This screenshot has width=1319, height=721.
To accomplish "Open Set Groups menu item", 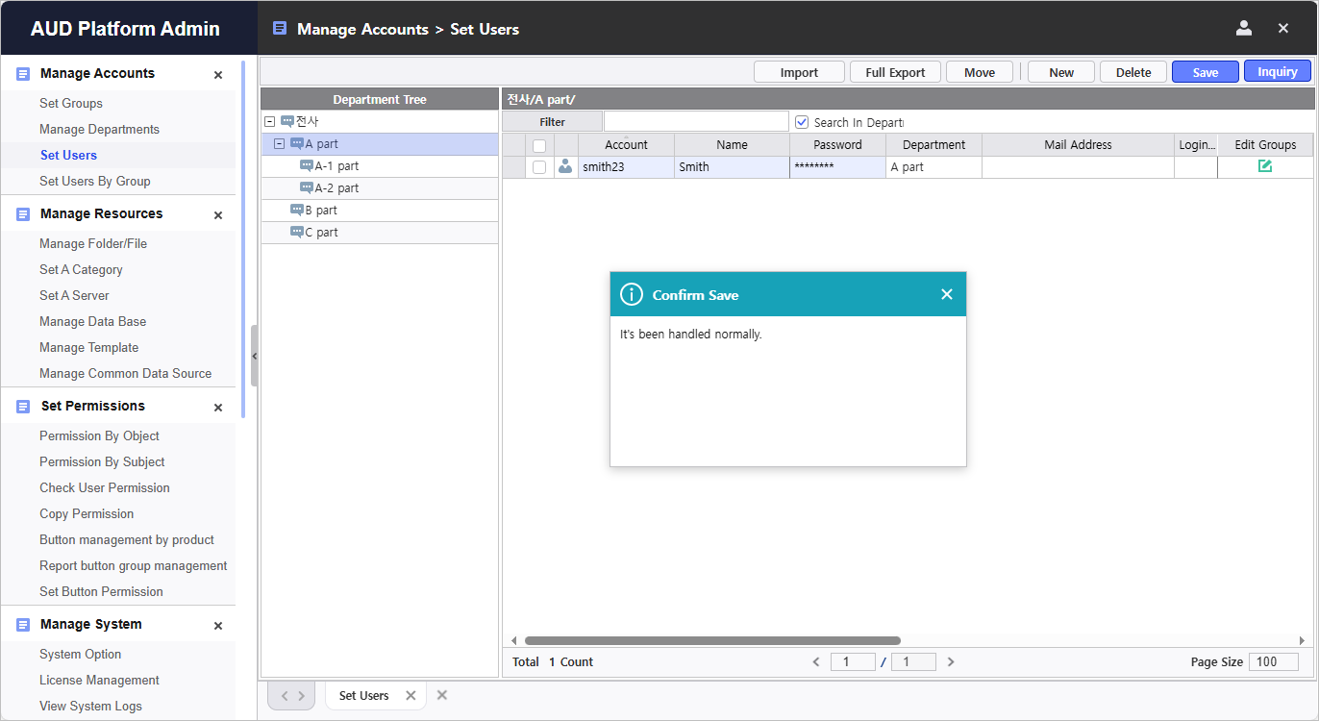I will [x=71, y=103].
